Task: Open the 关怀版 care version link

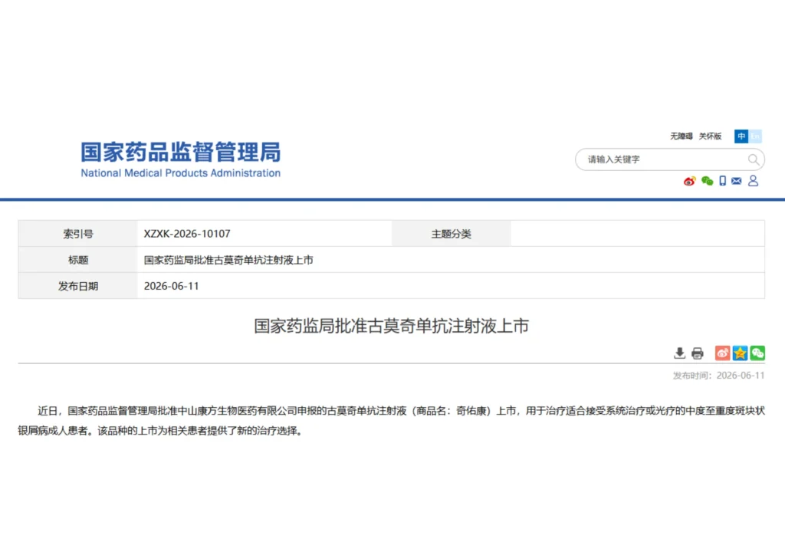Action: (710, 136)
